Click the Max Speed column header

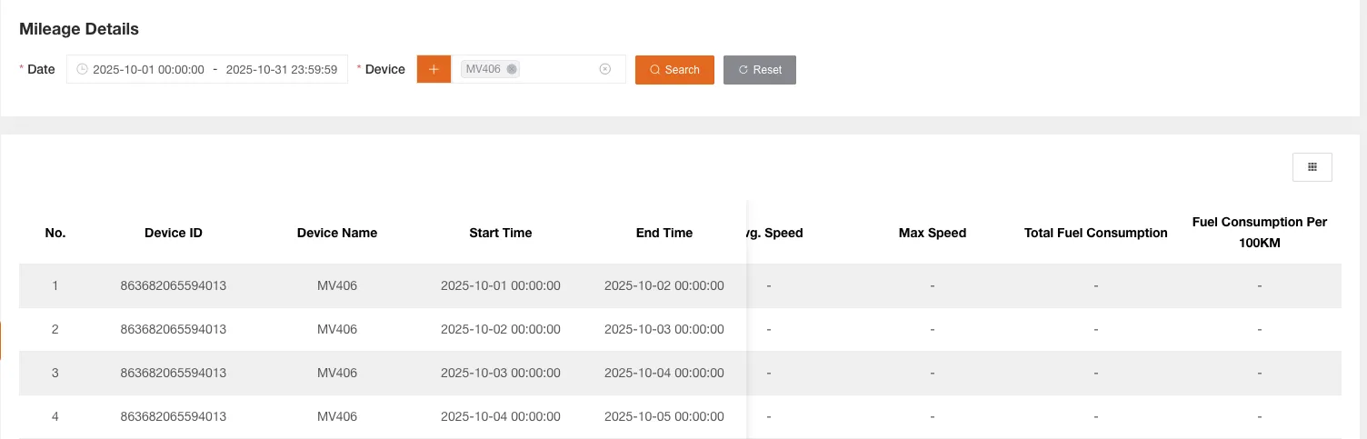[933, 233]
